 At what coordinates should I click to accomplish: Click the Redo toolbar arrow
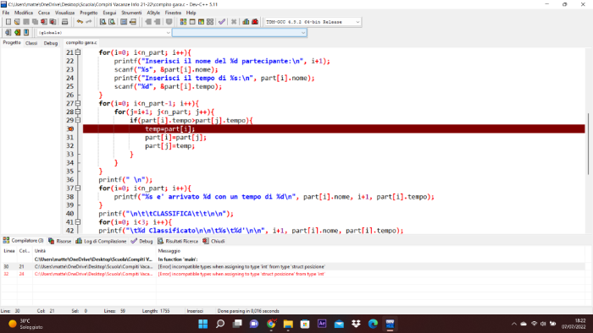[88, 22]
